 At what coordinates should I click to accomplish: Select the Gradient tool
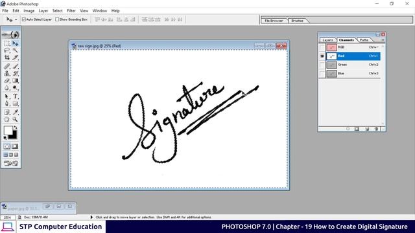pos(16,80)
